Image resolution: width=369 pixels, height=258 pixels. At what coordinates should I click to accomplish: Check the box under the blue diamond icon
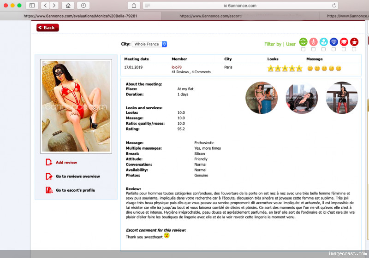[333, 49]
